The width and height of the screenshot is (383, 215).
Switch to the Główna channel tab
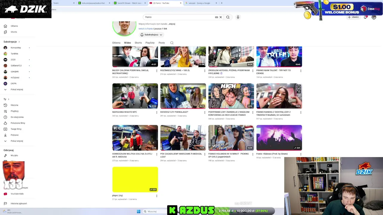pyautogui.click(x=116, y=43)
